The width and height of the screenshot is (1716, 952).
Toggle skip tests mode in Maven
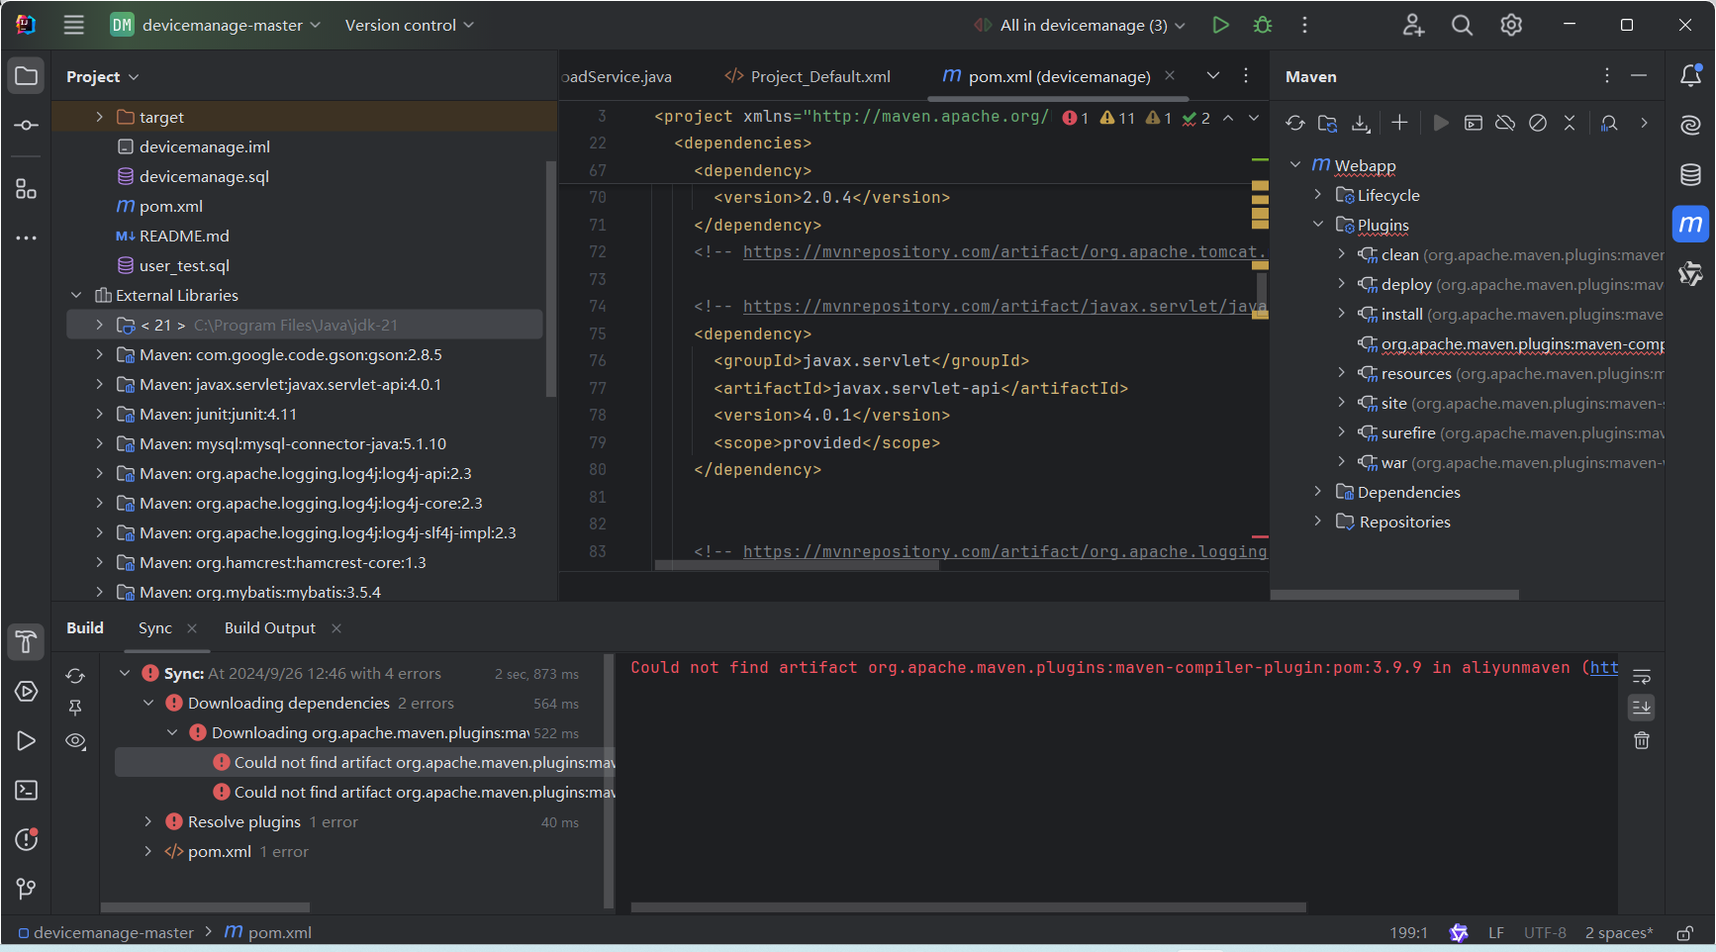1537,123
